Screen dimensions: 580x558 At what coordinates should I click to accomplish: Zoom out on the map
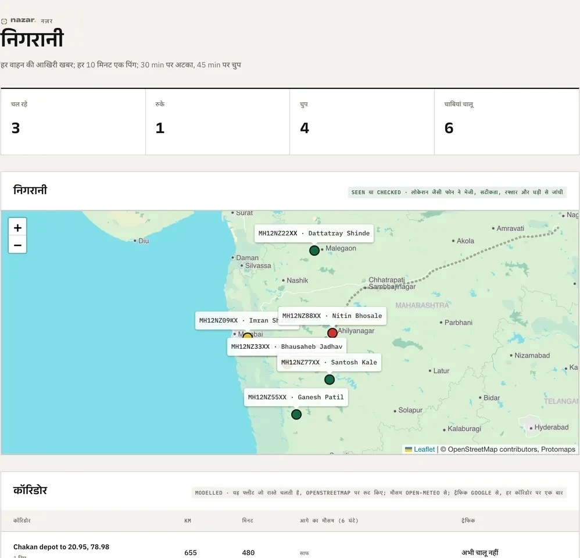pyautogui.click(x=17, y=245)
